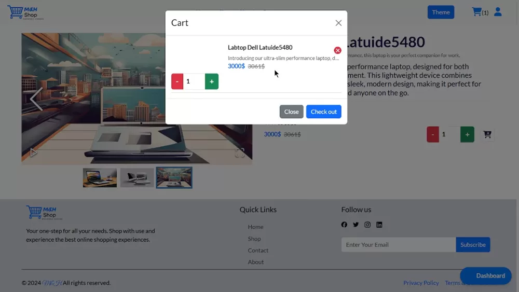Select the second laptop thumbnail
Viewport: 519px width, 292px height.
pyautogui.click(x=137, y=177)
